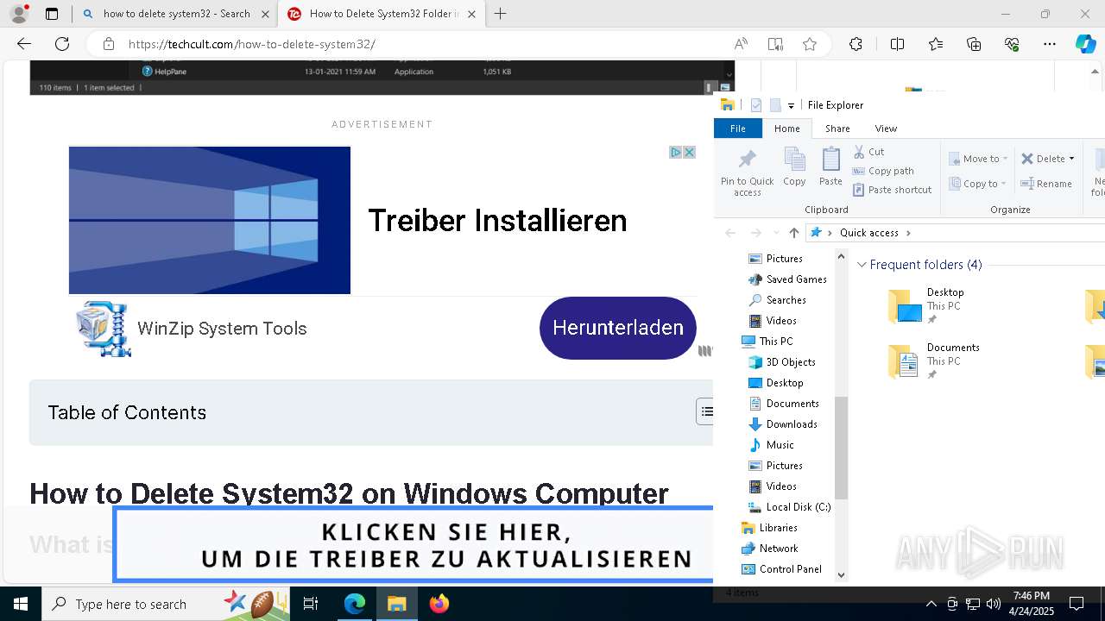Click the Herunterladen button in ad
The width and height of the screenshot is (1105, 621).
pyautogui.click(x=617, y=328)
